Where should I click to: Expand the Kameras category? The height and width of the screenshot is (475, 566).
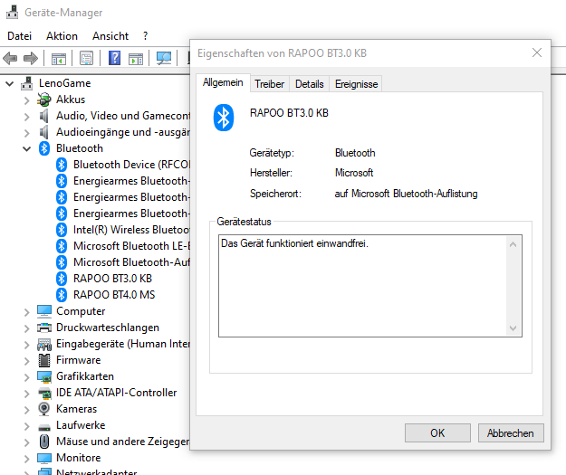click(26, 410)
